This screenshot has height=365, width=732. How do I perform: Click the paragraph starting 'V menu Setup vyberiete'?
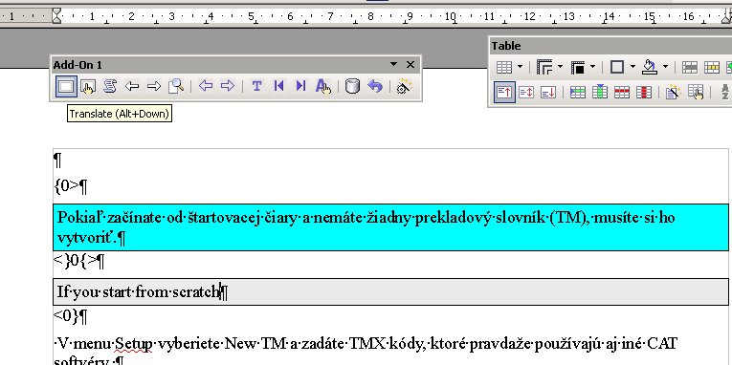pos(366,352)
